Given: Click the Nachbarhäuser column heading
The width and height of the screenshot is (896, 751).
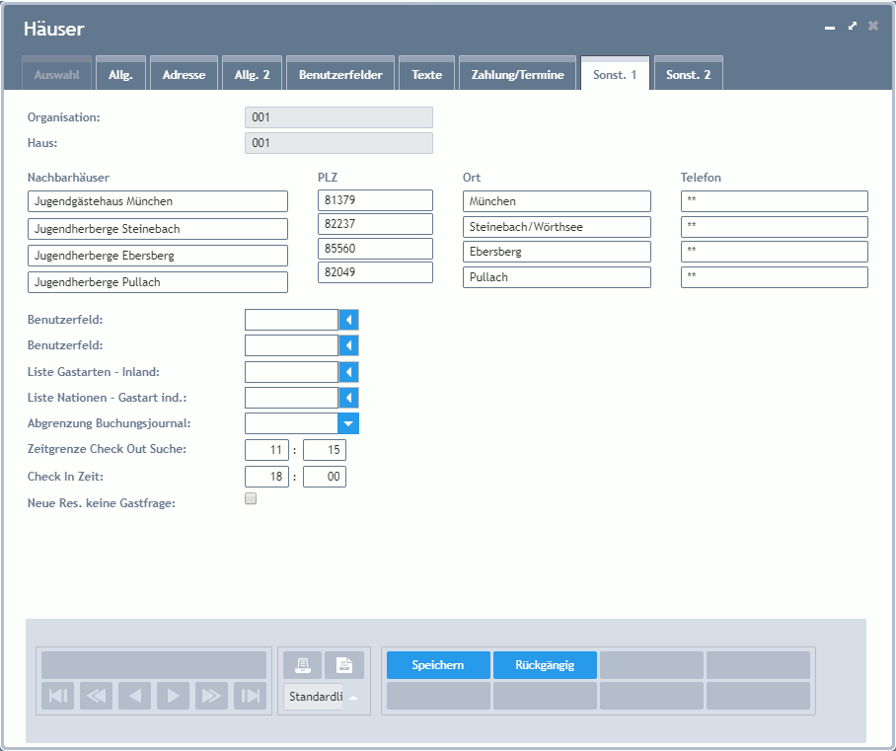Looking at the screenshot, I should click(x=68, y=178).
